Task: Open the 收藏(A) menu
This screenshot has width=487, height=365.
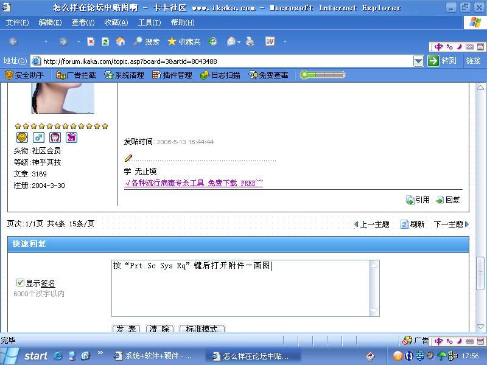Action: (x=116, y=23)
